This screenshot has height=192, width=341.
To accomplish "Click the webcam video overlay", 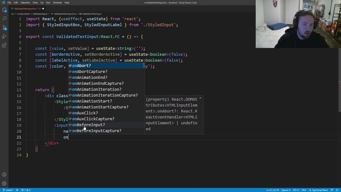I will pos(298,24).
